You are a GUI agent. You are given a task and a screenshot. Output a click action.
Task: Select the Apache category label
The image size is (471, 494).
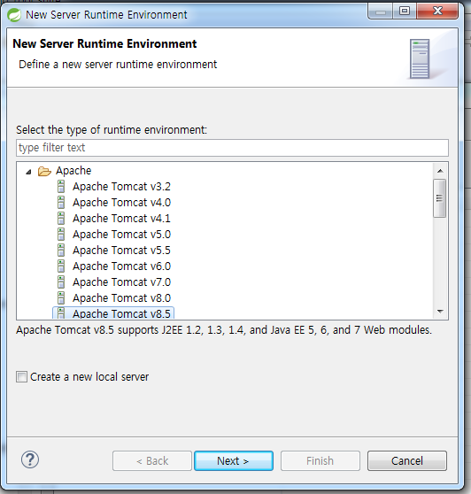[x=73, y=171]
